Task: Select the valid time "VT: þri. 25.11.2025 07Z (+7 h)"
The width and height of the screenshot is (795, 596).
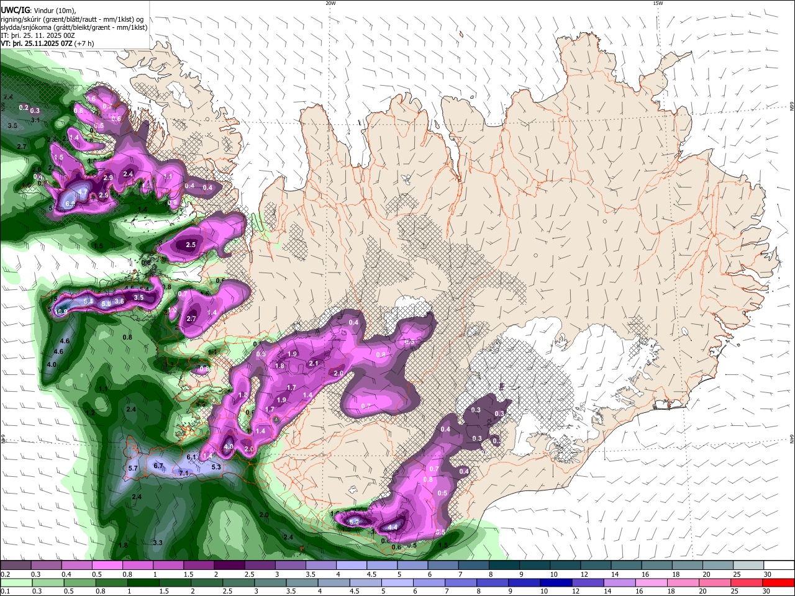Action: 48,43
